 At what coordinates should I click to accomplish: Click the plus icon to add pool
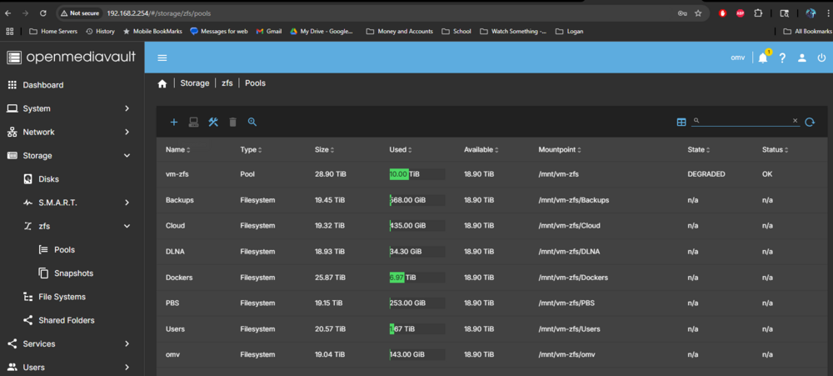(x=174, y=123)
